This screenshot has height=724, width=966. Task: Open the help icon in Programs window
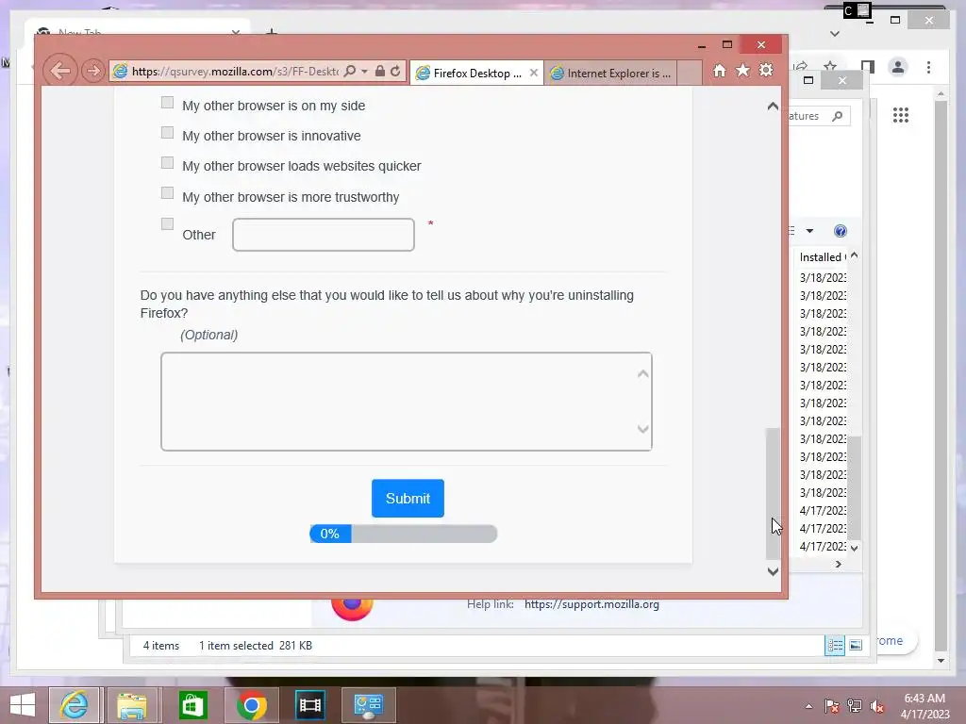click(841, 231)
